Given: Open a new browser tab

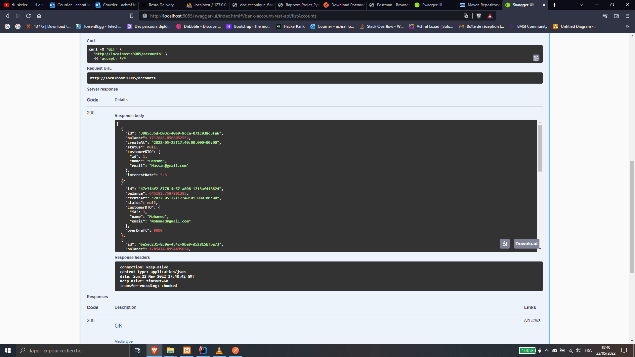Looking at the screenshot, I should (555, 5).
